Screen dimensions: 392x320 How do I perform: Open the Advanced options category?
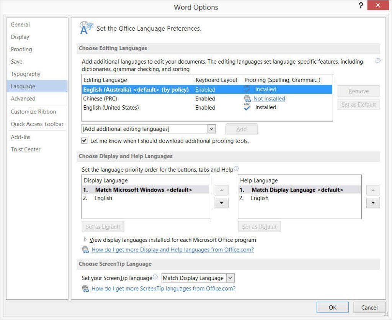coord(23,98)
